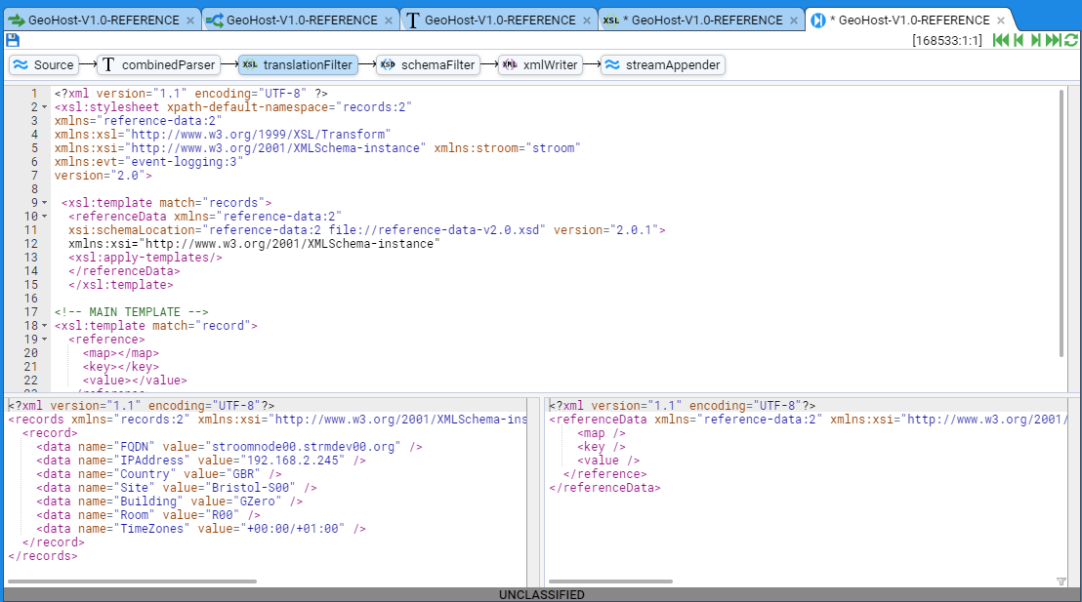Collapse the records template fold on line 9
Screen dimensions: 1082x602
coord(45,203)
